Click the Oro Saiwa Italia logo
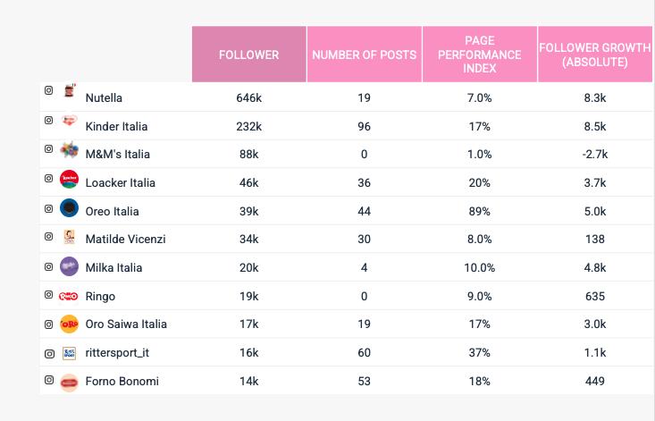The height and width of the screenshot is (421, 655). (69, 324)
